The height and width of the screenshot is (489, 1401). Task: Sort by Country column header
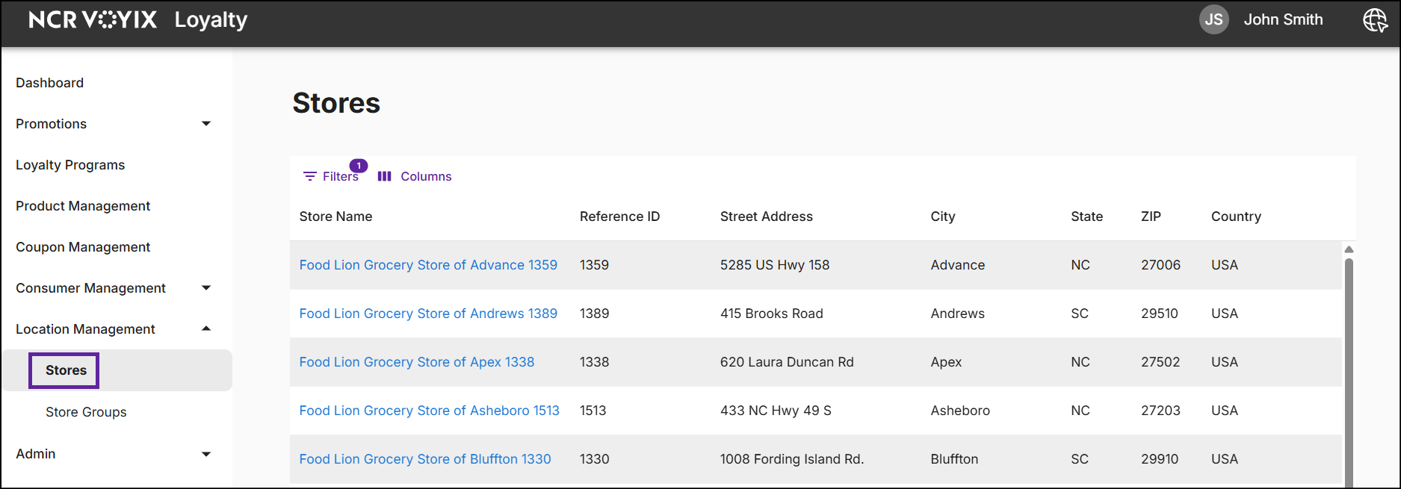point(1236,217)
